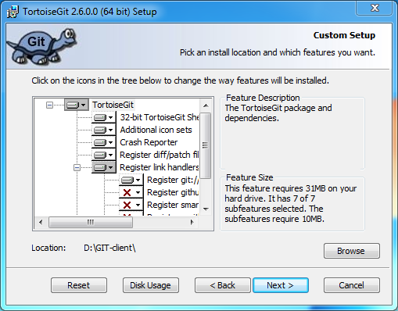Click the Feature Description text

click(x=278, y=113)
